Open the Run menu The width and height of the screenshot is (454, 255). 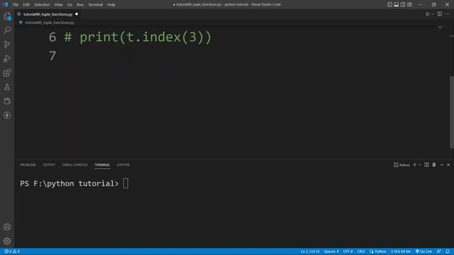point(80,5)
